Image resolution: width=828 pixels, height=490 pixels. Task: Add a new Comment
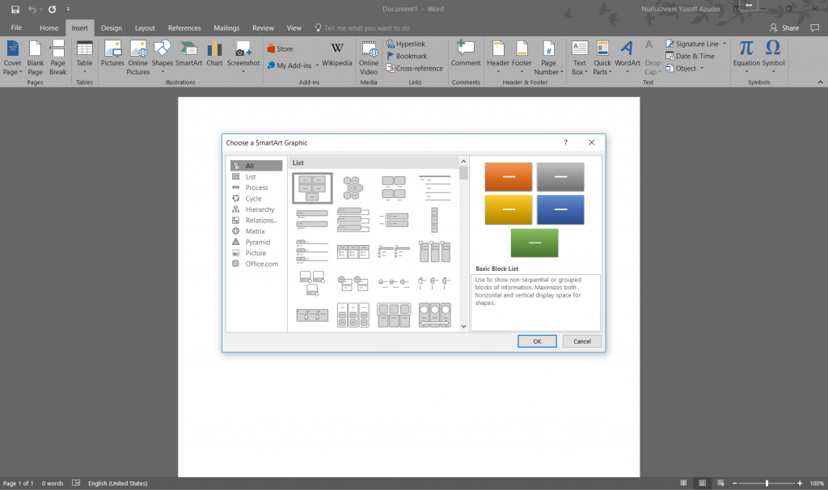466,57
